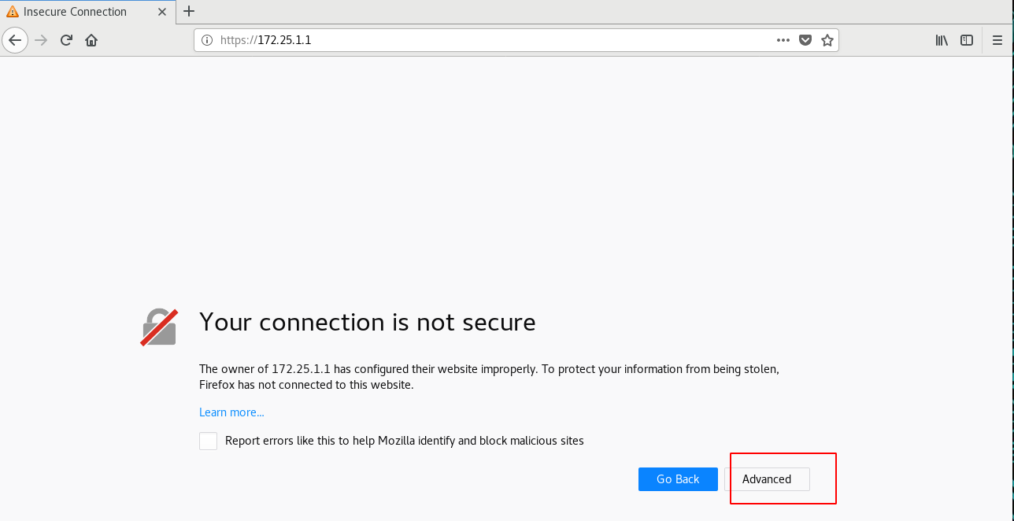
Task: Open the Learn more link
Action: 231,412
